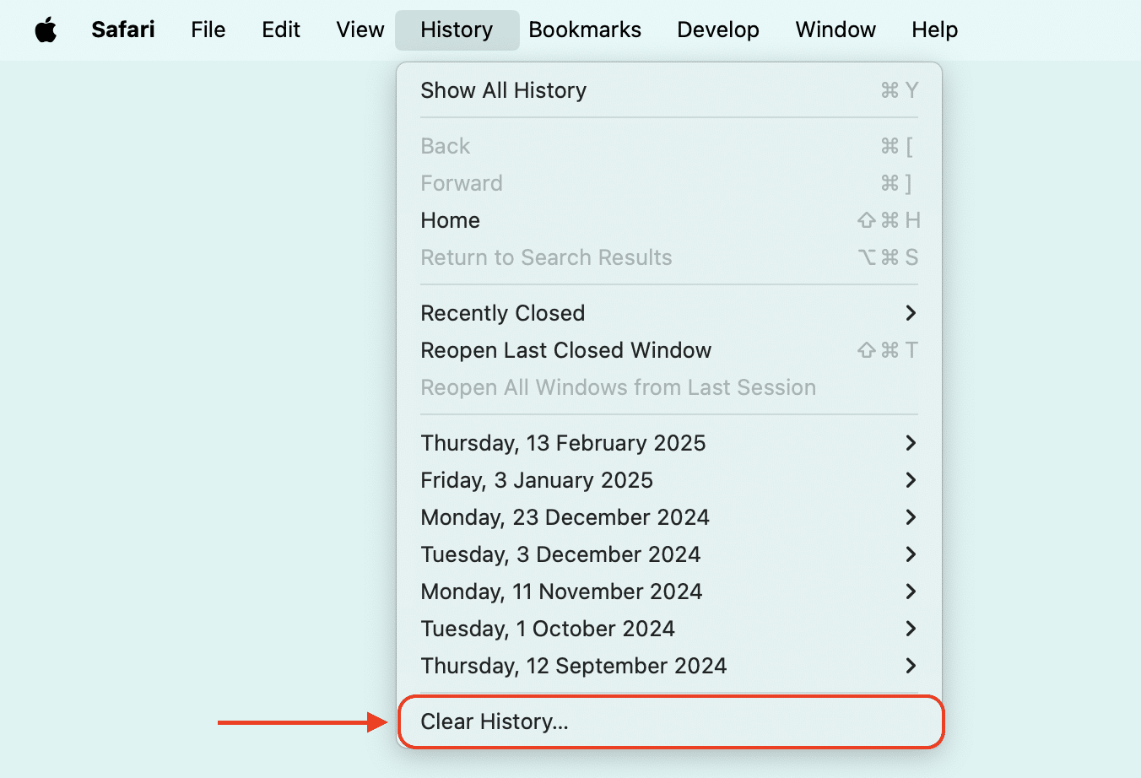Viewport: 1141px width, 778px height.
Task: Choose Reopen Last Closed Window
Action: point(669,350)
